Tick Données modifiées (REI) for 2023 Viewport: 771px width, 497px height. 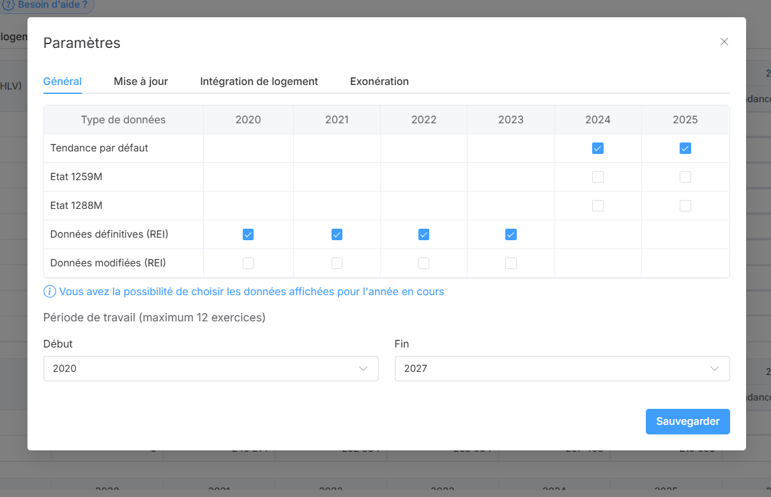point(511,263)
